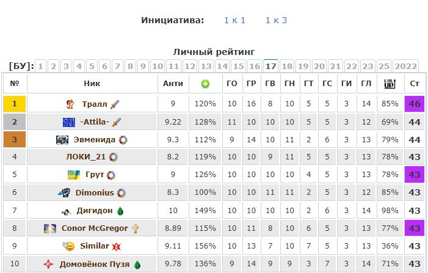Image resolution: width=428 pixels, height=273 pixels.
Task: Switch to level tab 18
Action: (287, 67)
